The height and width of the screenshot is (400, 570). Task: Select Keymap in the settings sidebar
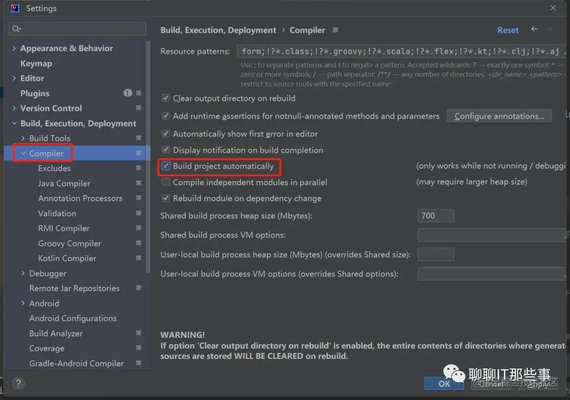(36, 63)
